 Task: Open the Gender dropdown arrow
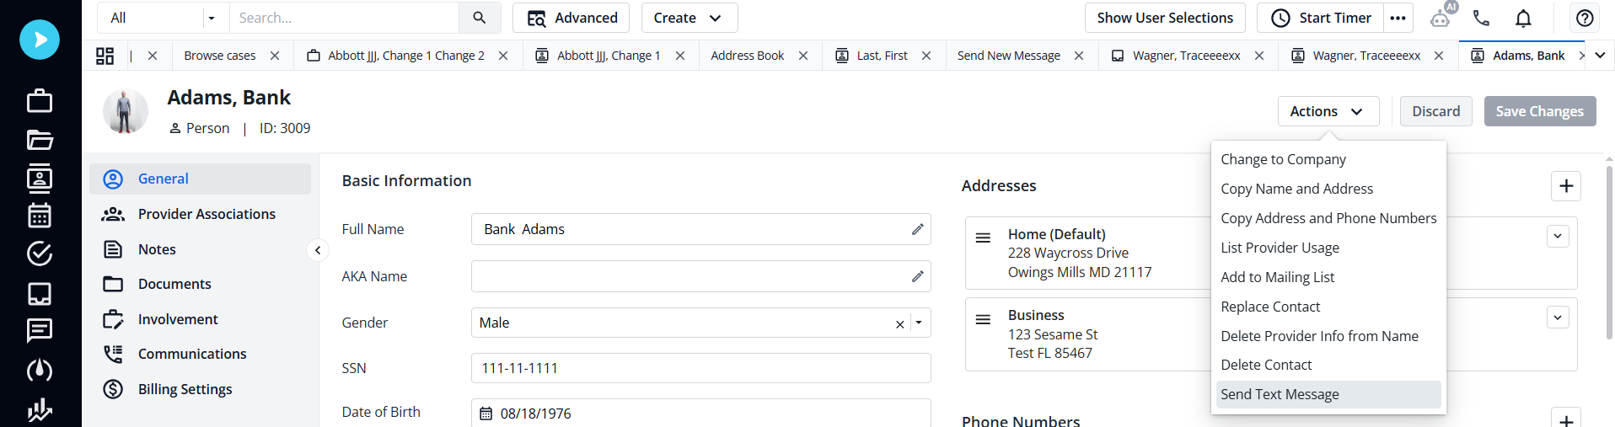pyautogui.click(x=919, y=323)
